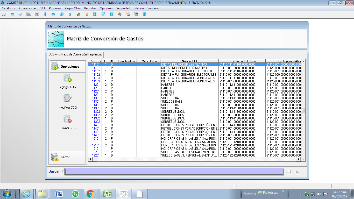The image size is (354, 199).
Task: Expand the taskbar toolbar overflow chevron
Action: [x=283, y=191]
